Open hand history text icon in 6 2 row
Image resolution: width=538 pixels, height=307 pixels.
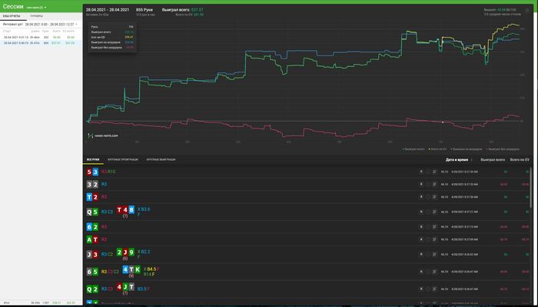[434, 227]
